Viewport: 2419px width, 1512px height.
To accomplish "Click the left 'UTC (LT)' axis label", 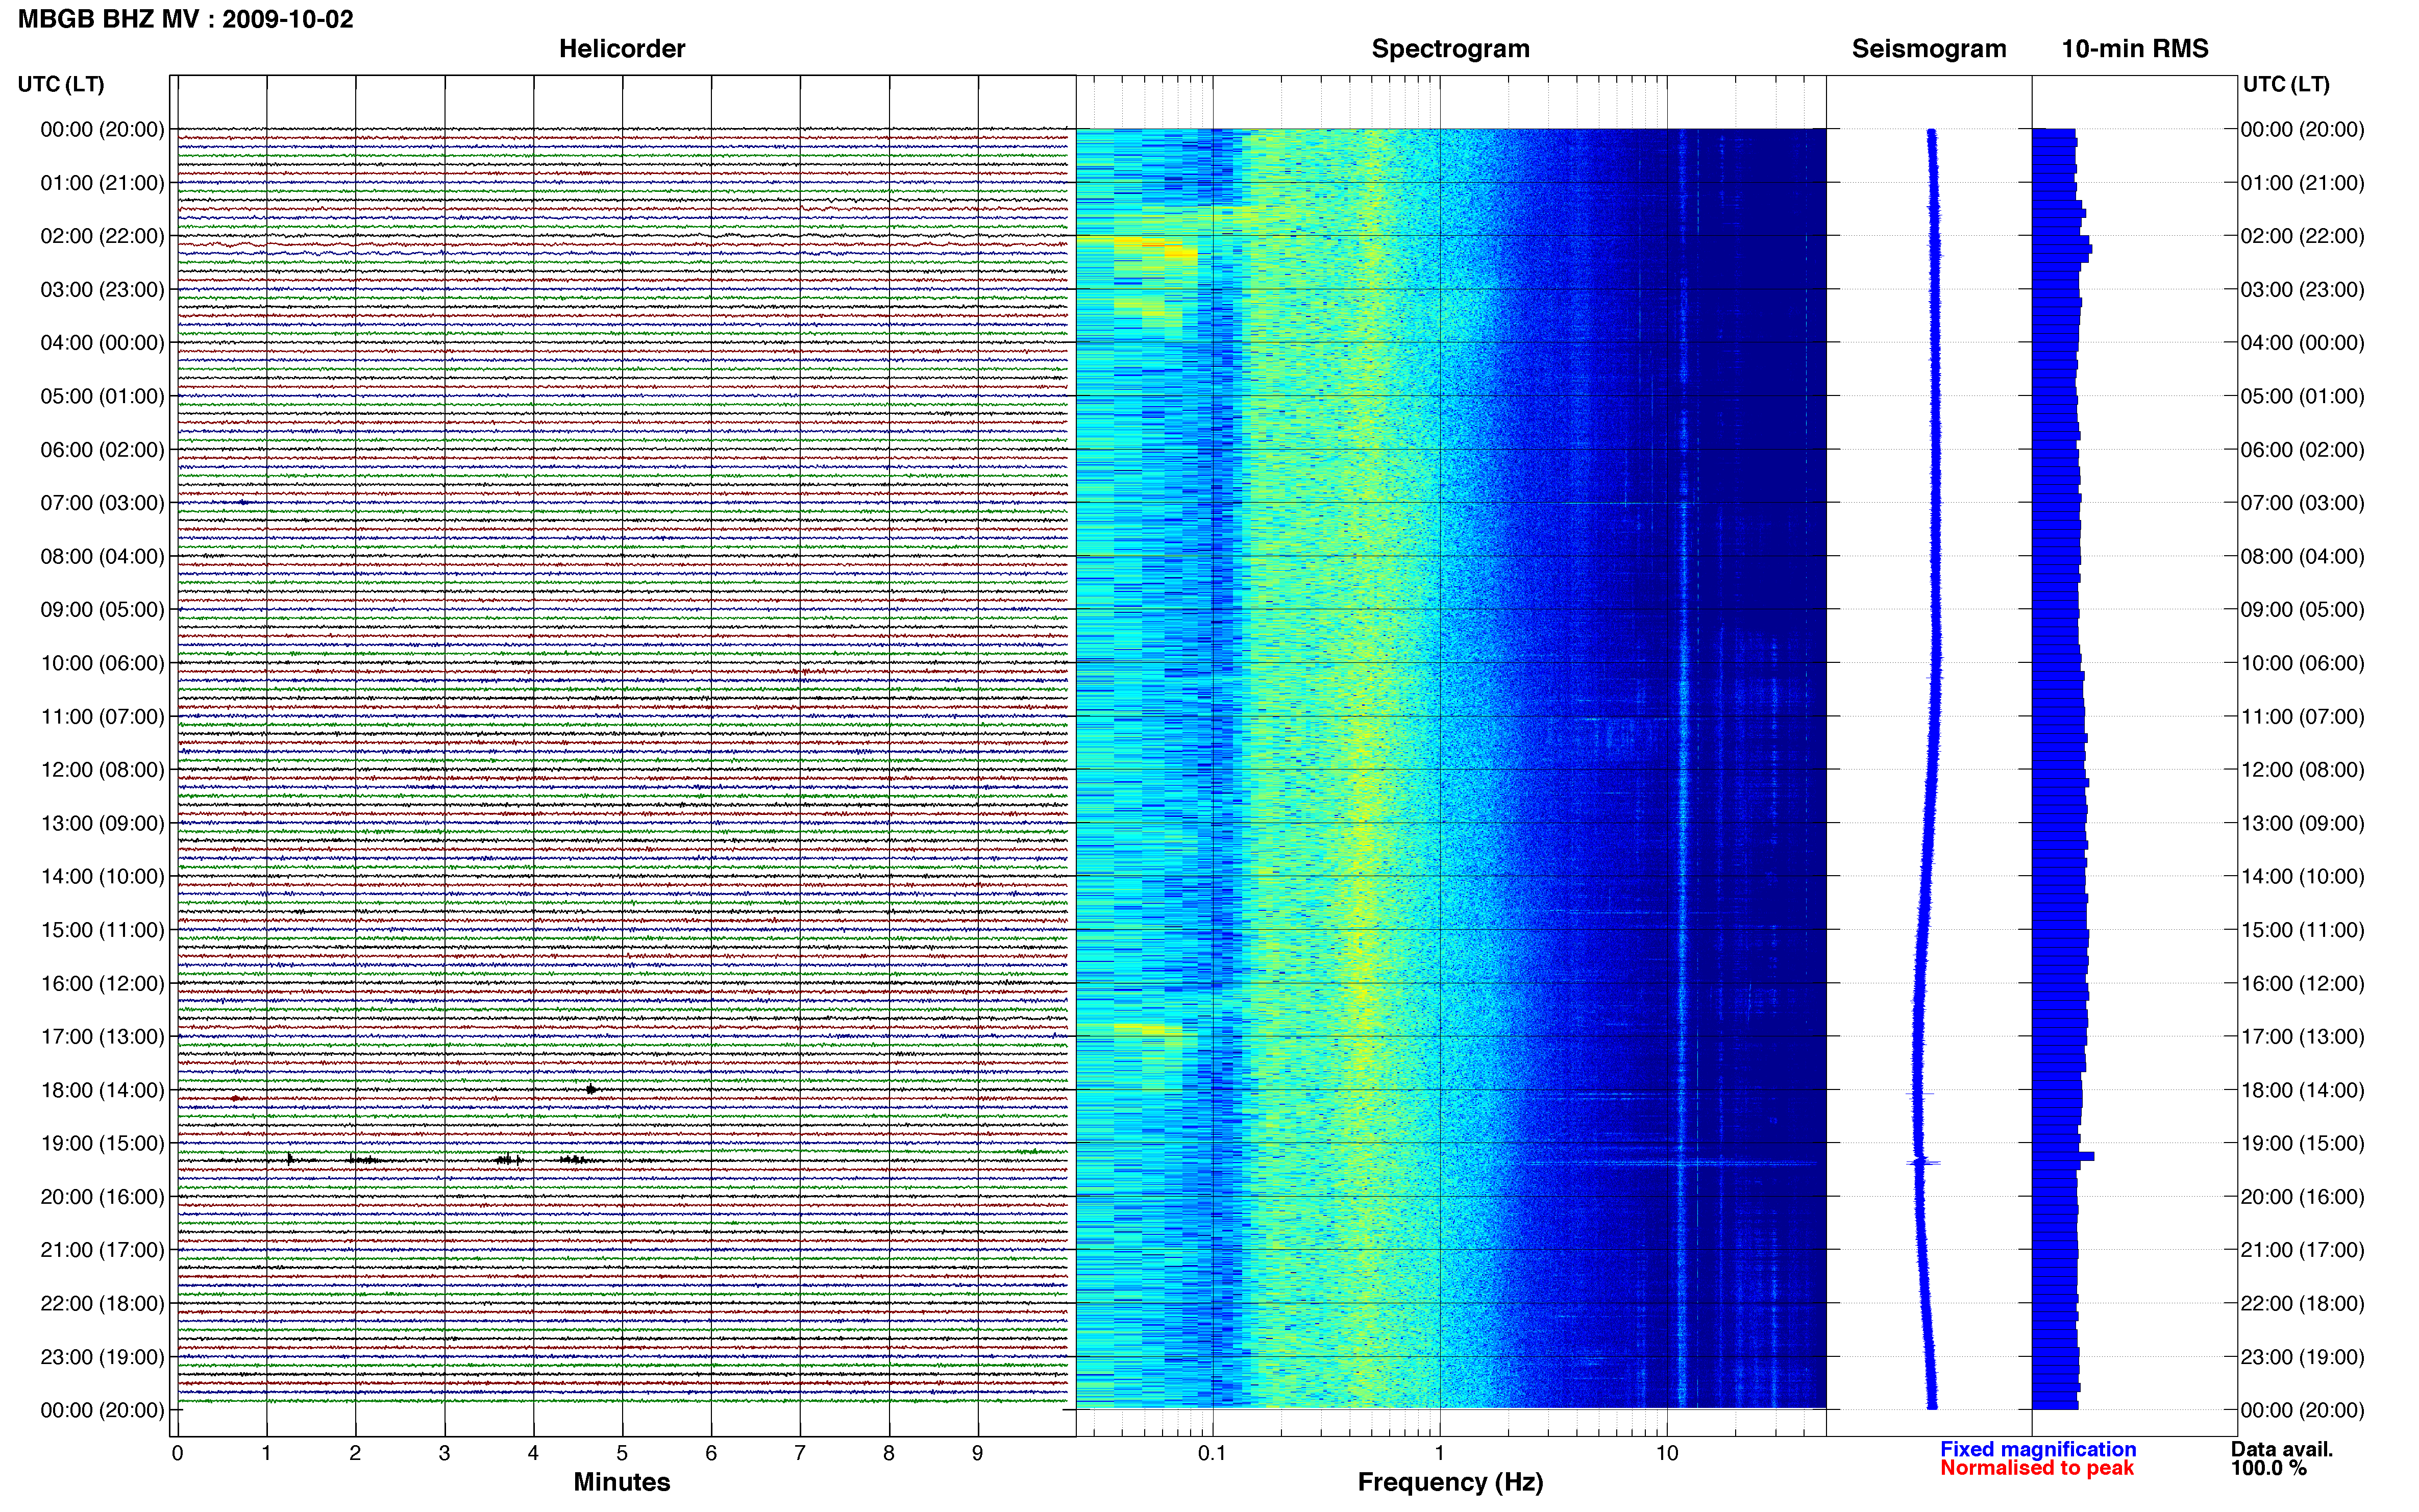I will click(61, 85).
